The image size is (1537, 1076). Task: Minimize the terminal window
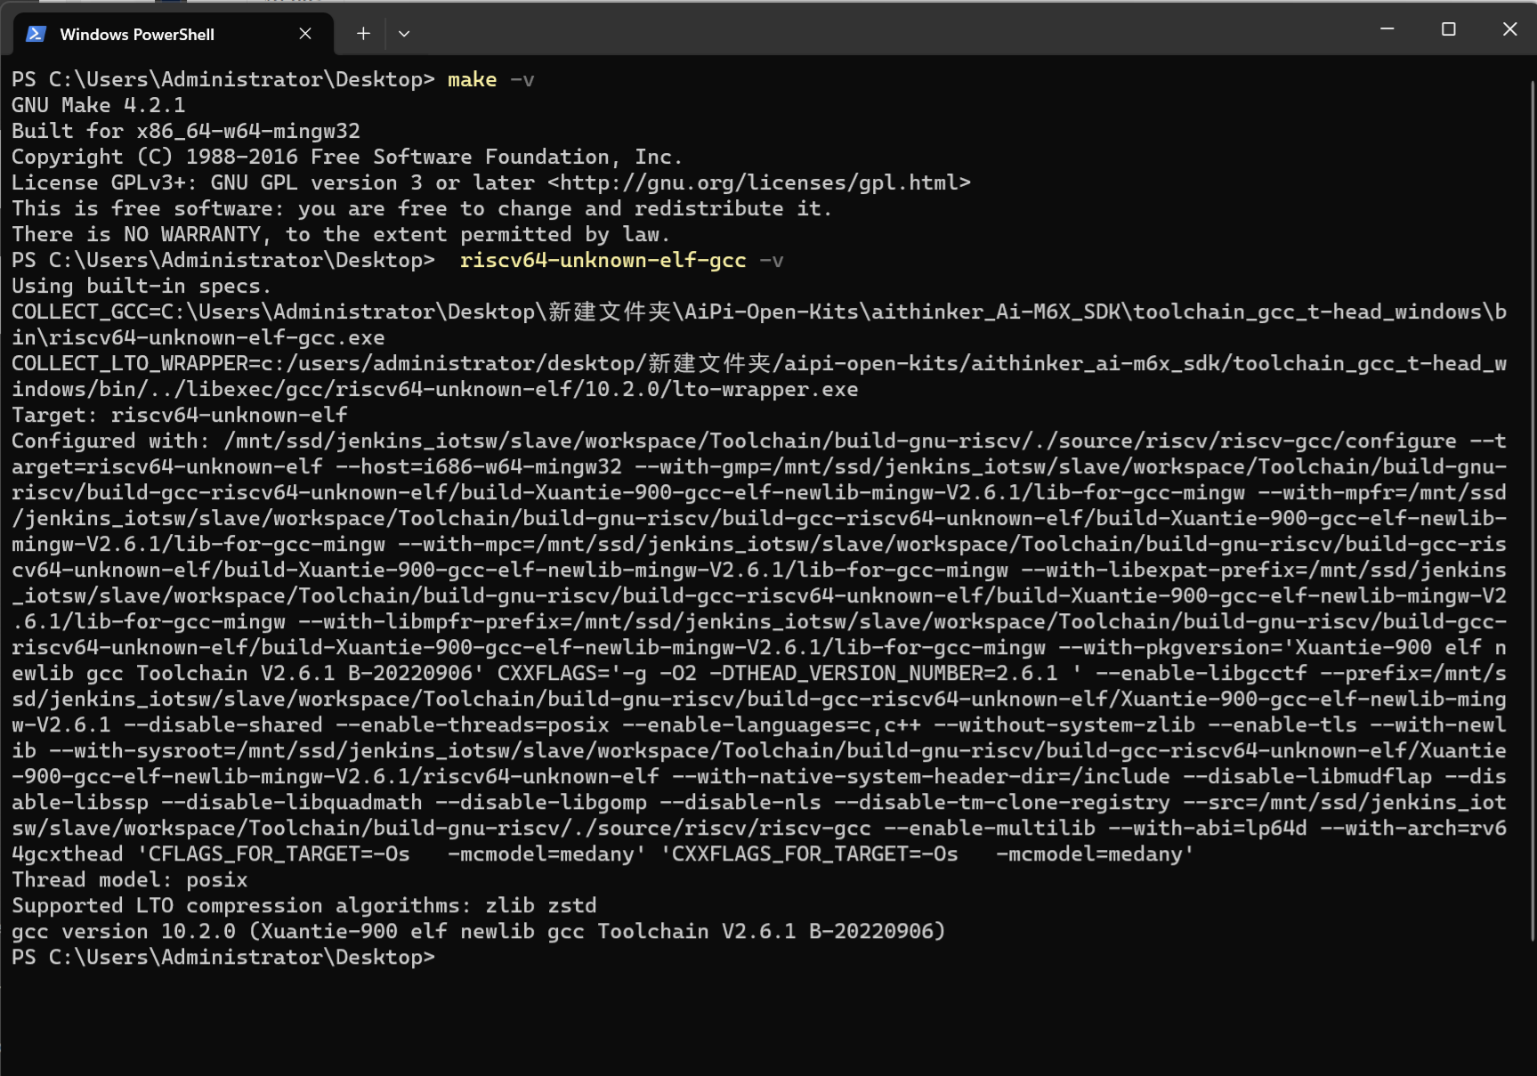tap(1387, 29)
